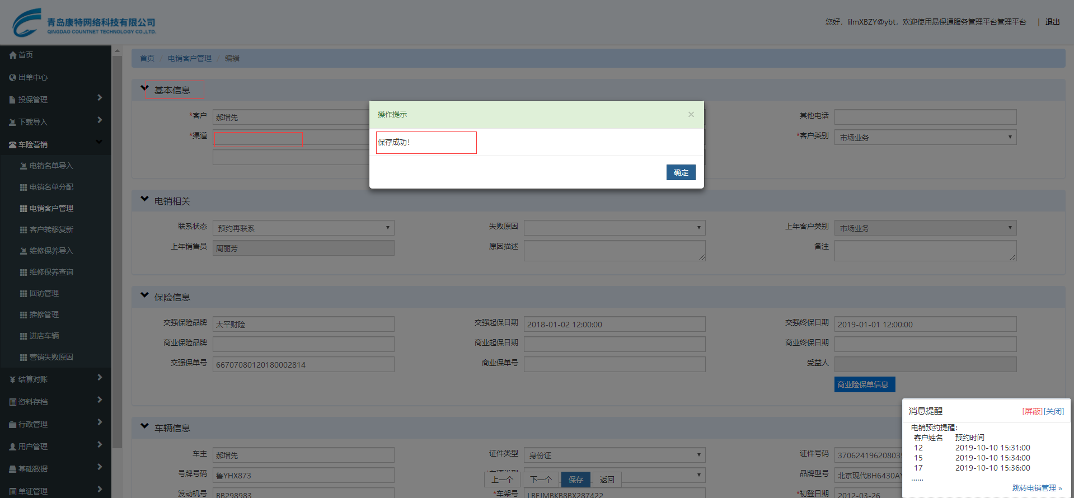Viewport: 1074px width, 498px height.
Task: Confirm the dialog with 确定
Action: click(x=681, y=172)
